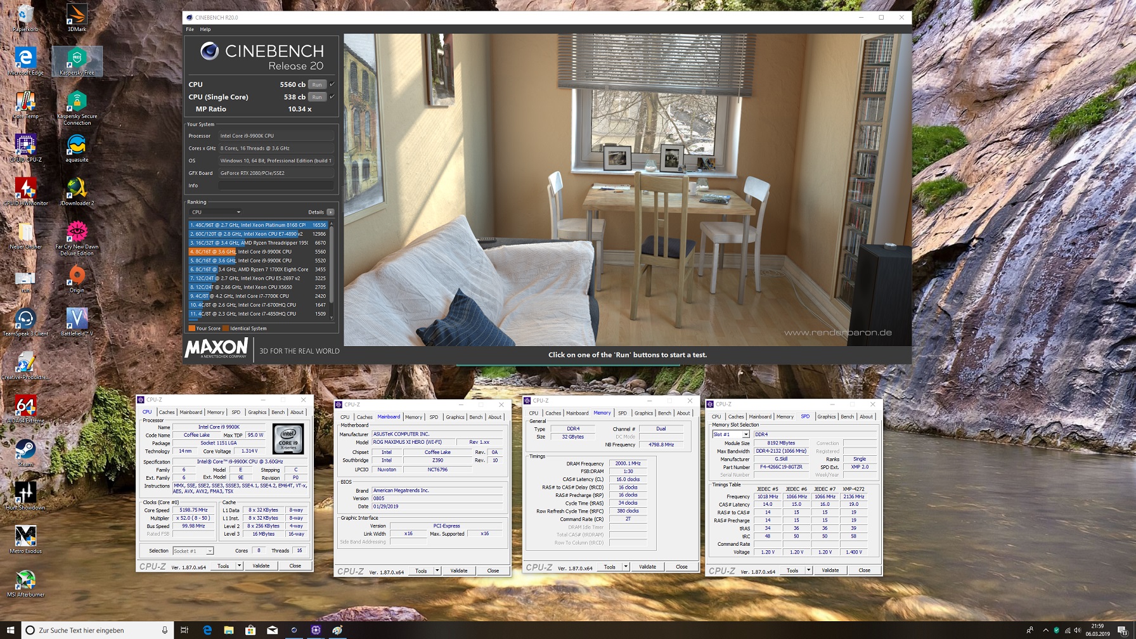Open Task View from the taskbar
Viewport: 1136px width, 639px height.
(184, 630)
